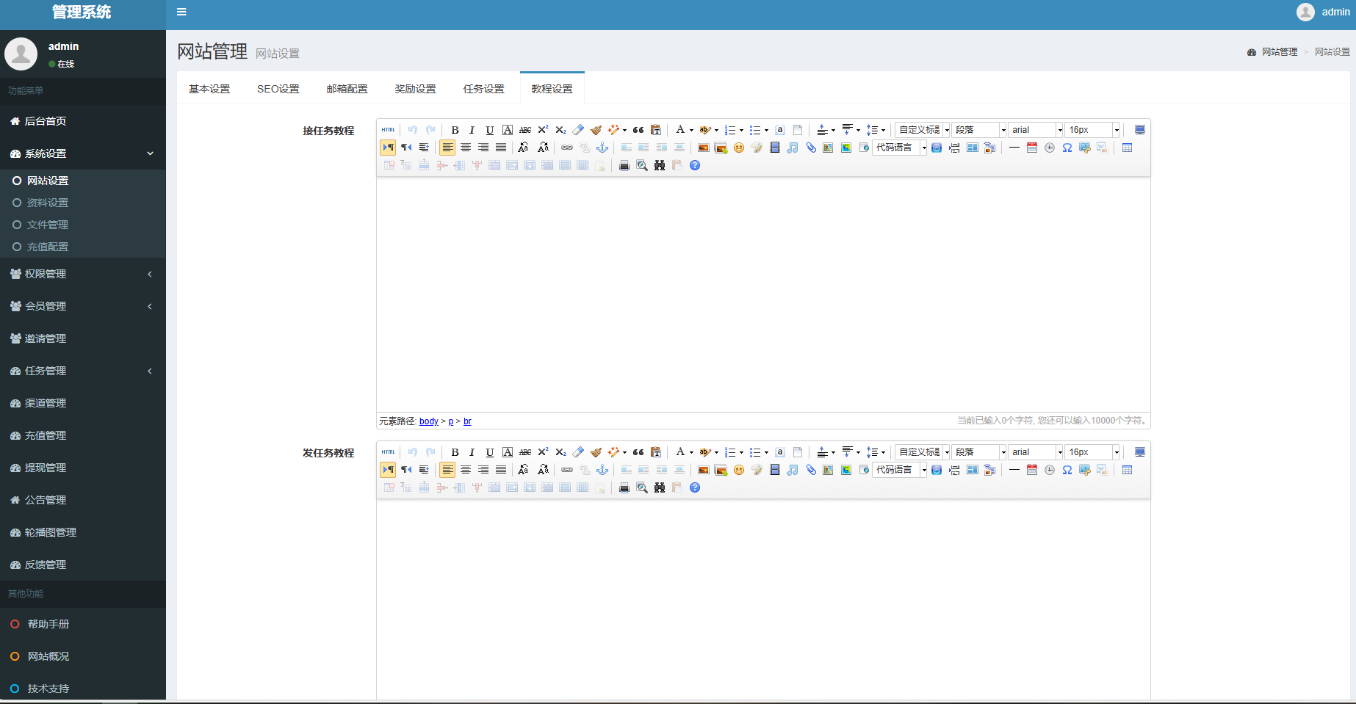This screenshot has height=704, width=1356.
Task: Insert blockquote in 接任务教程 editor
Action: tap(638, 130)
